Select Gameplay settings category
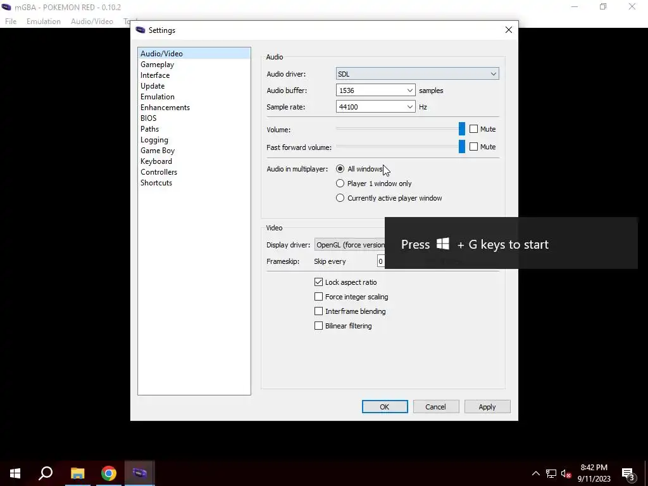The image size is (648, 486). 194,64
